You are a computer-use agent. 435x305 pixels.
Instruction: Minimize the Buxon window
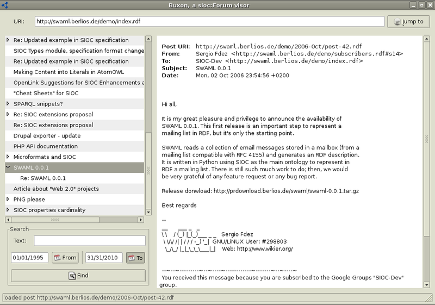(x=413, y=5)
